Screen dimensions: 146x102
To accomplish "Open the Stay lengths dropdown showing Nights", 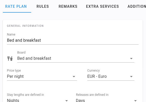I will click(x=38, y=100).
